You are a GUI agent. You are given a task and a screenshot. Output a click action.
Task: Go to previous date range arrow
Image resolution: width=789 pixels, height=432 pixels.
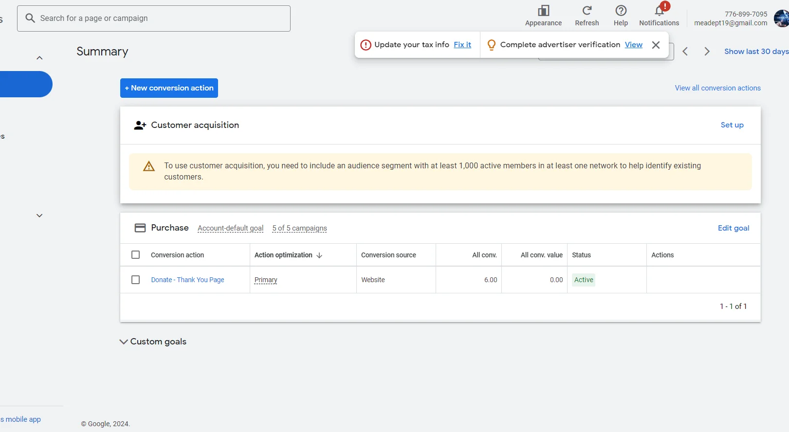point(685,52)
